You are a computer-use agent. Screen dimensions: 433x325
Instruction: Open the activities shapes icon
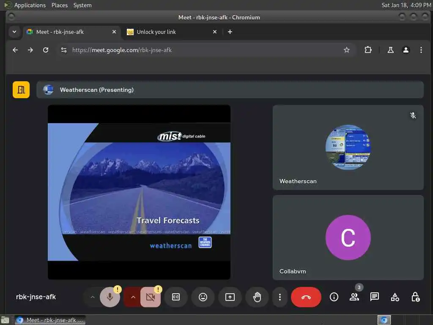pos(395,297)
